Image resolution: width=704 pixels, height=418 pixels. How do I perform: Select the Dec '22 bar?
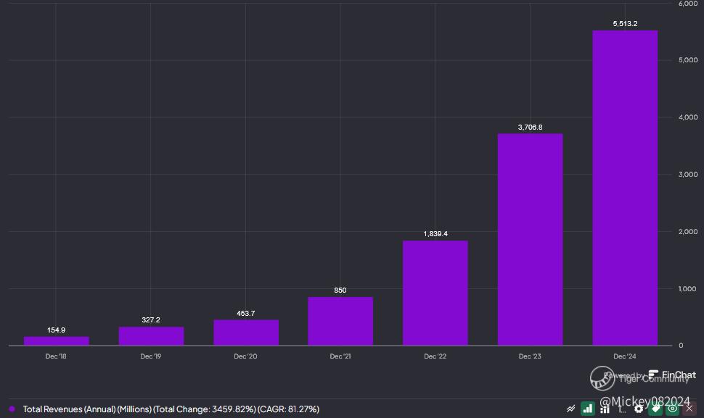tap(435, 293)
